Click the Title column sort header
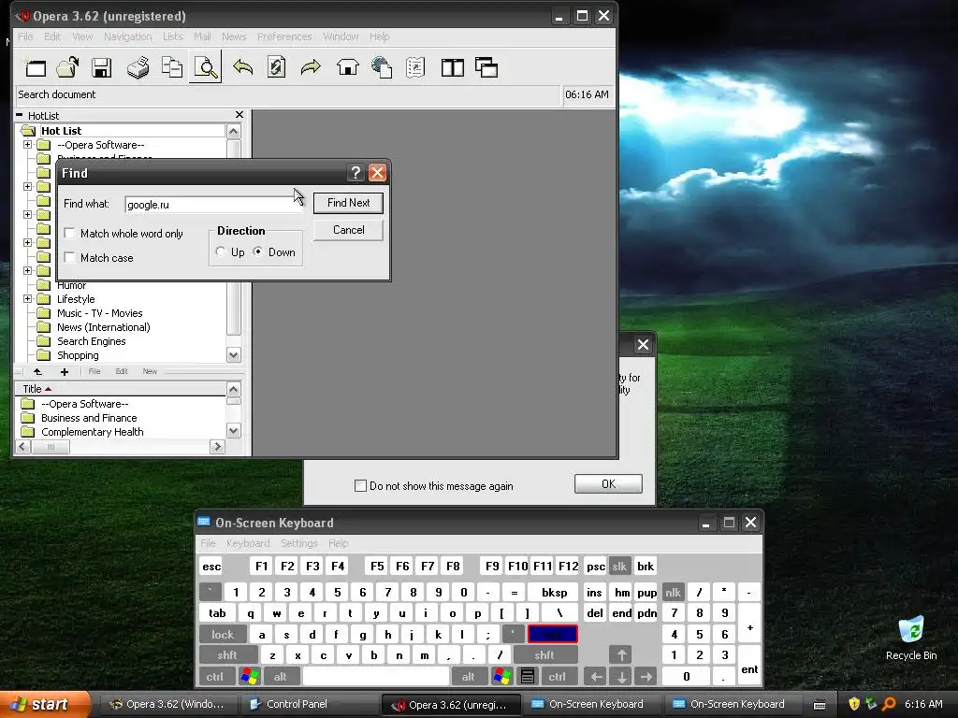 (121, 389)
